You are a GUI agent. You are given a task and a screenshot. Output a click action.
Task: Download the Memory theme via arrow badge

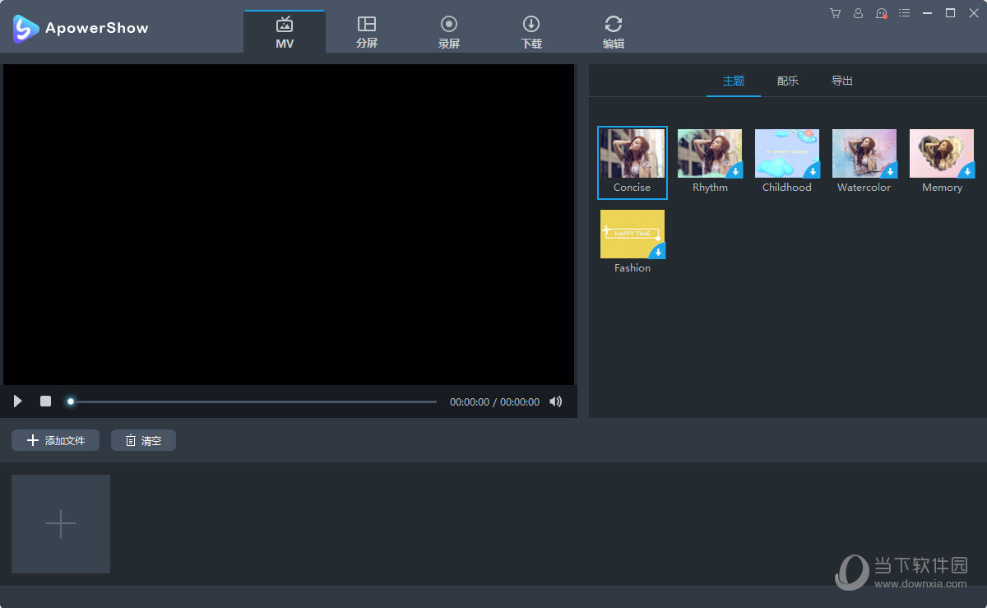point(967,171)
